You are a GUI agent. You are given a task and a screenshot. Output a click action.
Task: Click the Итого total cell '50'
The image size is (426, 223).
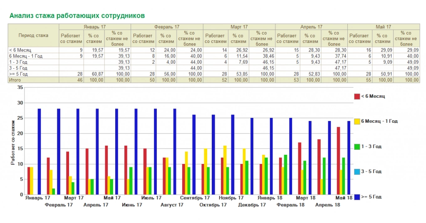pos(144,80)
